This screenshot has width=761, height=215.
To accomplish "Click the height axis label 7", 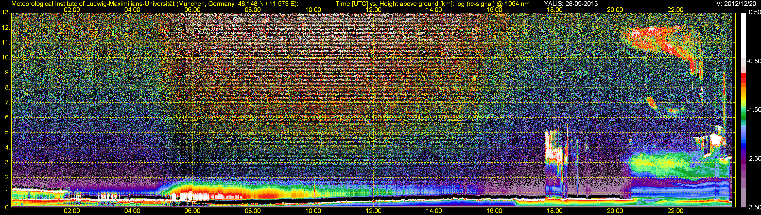I will [x=7, y=102].
